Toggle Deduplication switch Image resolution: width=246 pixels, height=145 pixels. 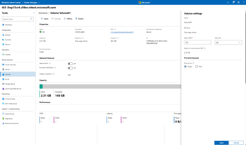click(x=70, y=64)
